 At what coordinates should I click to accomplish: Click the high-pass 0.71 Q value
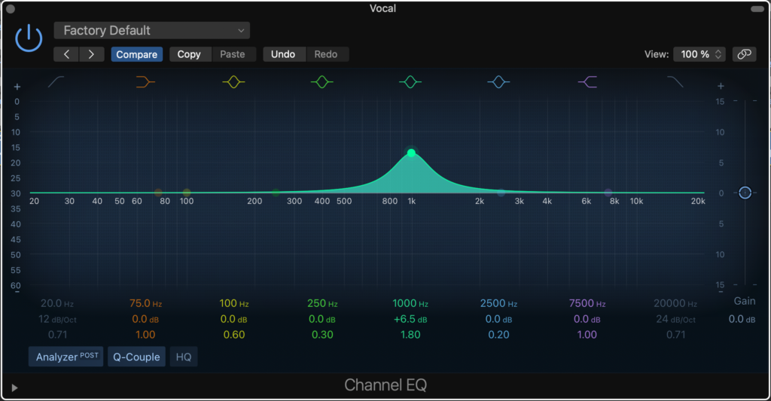[57, 335]
